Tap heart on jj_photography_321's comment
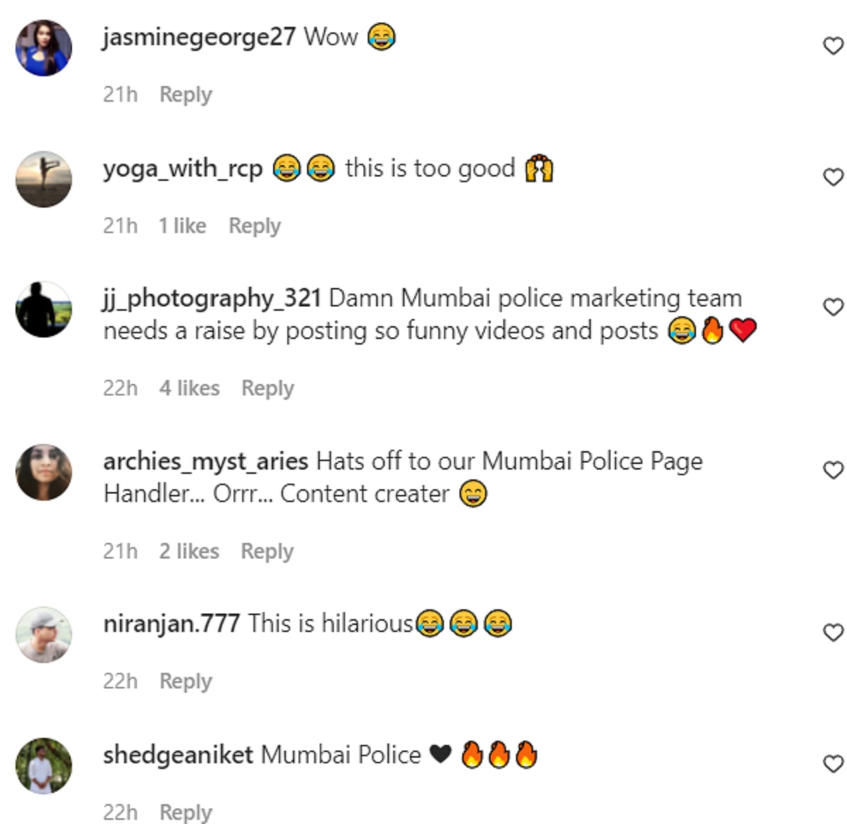This screenshot has width=847, height=824. 834,306
